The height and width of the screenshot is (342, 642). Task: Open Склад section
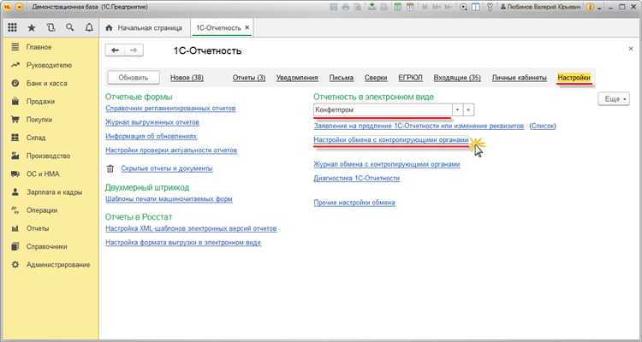click(36, 138)
